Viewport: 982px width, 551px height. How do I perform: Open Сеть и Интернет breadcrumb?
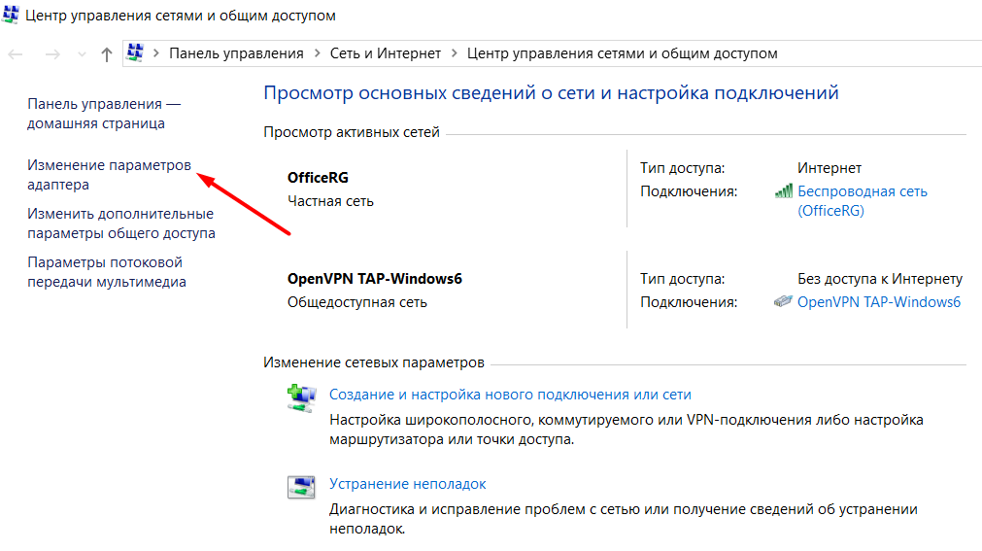point(386,53)
